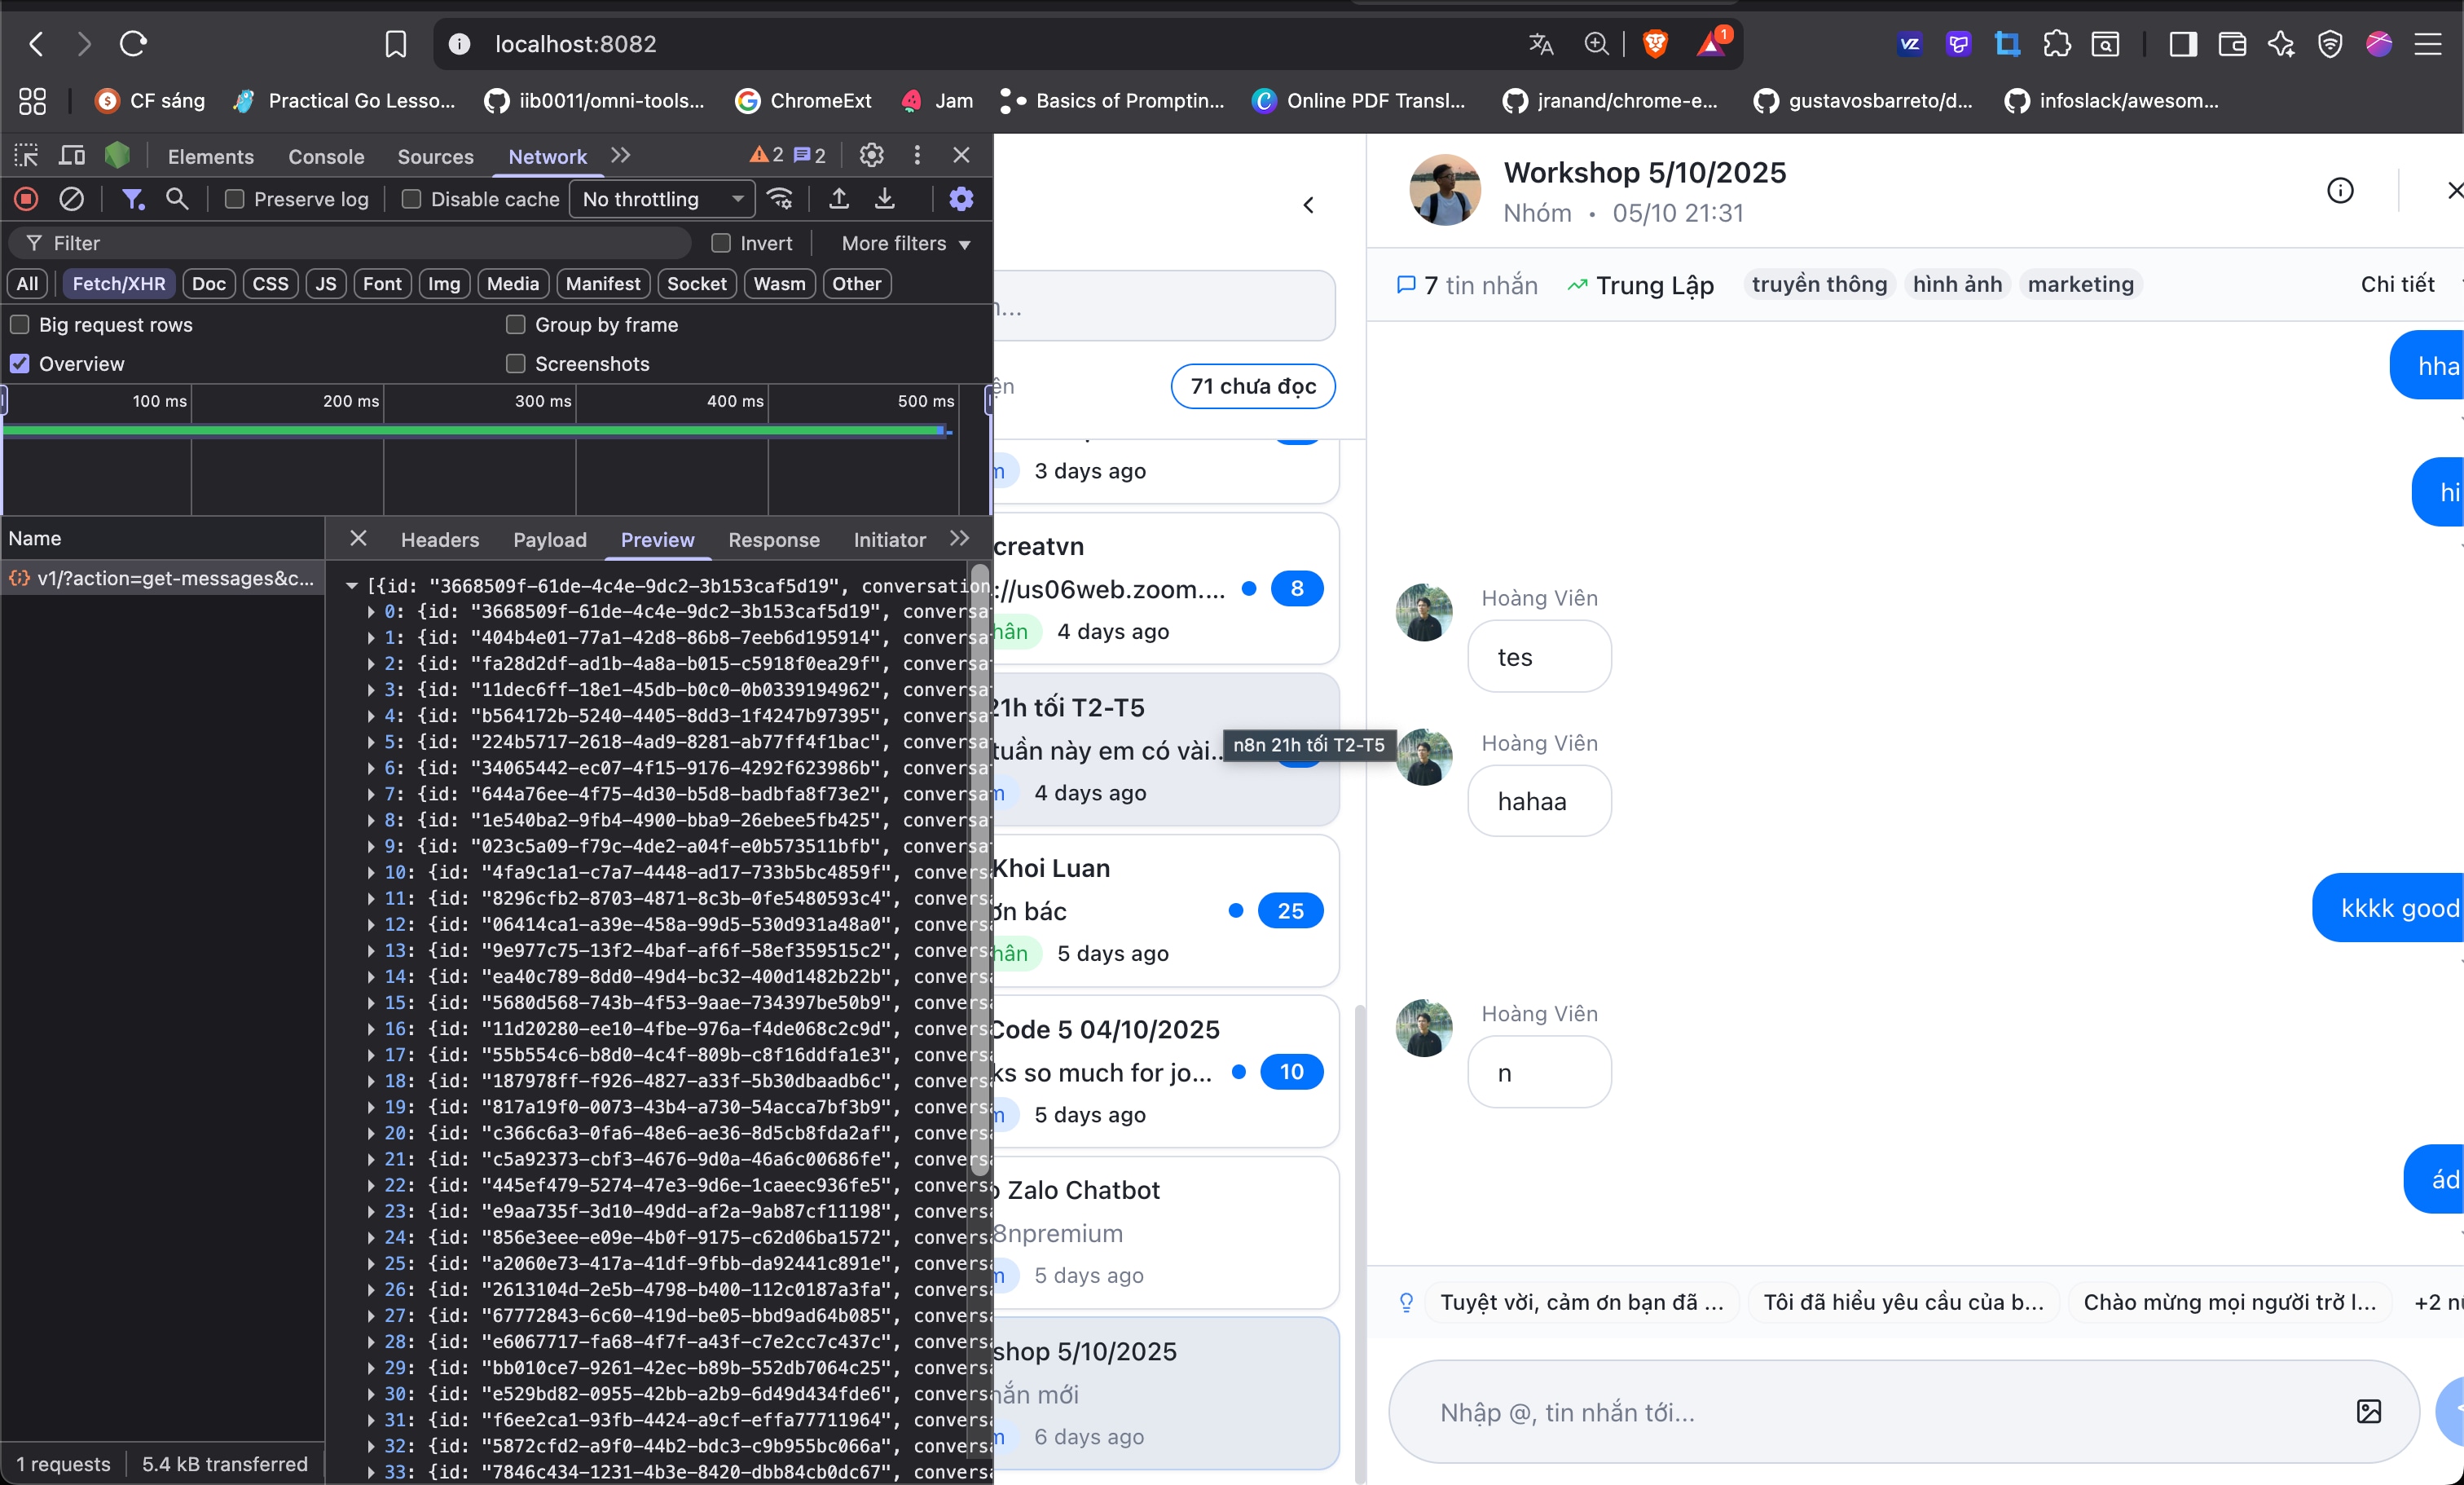Screen dimensions: 2464x1485
Task: Open DevTools settings gear icon
Action: 871,155
